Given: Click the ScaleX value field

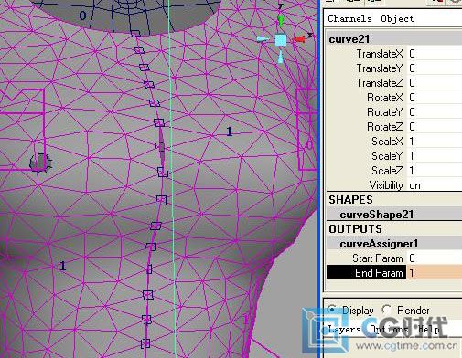Looking at the screenshot, I should 435,142.
